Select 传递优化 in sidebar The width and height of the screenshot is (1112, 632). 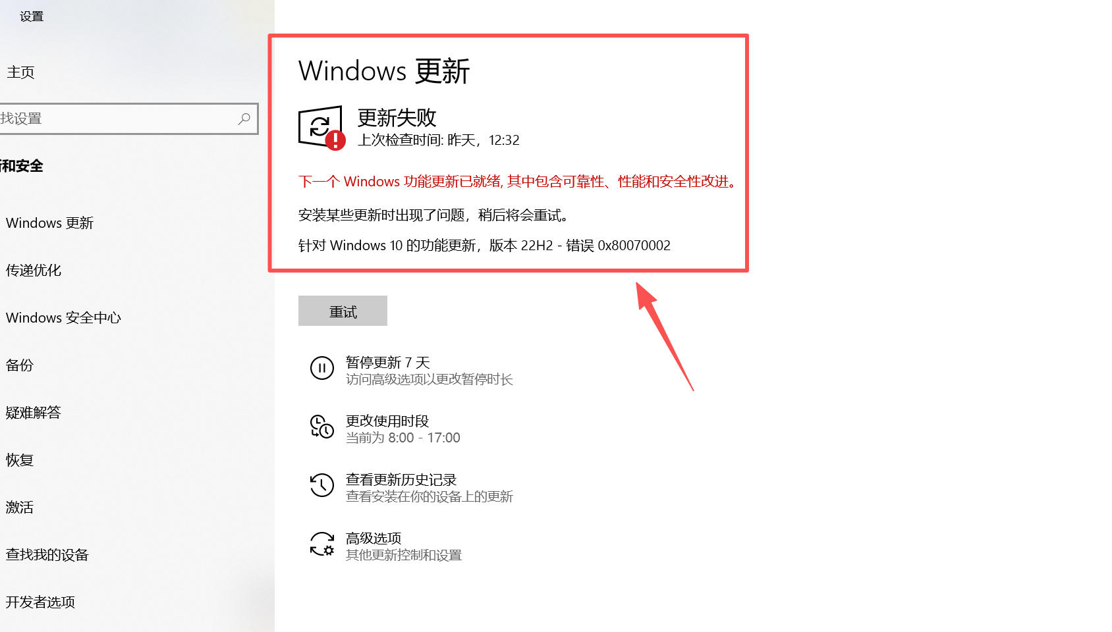(34, 271)
